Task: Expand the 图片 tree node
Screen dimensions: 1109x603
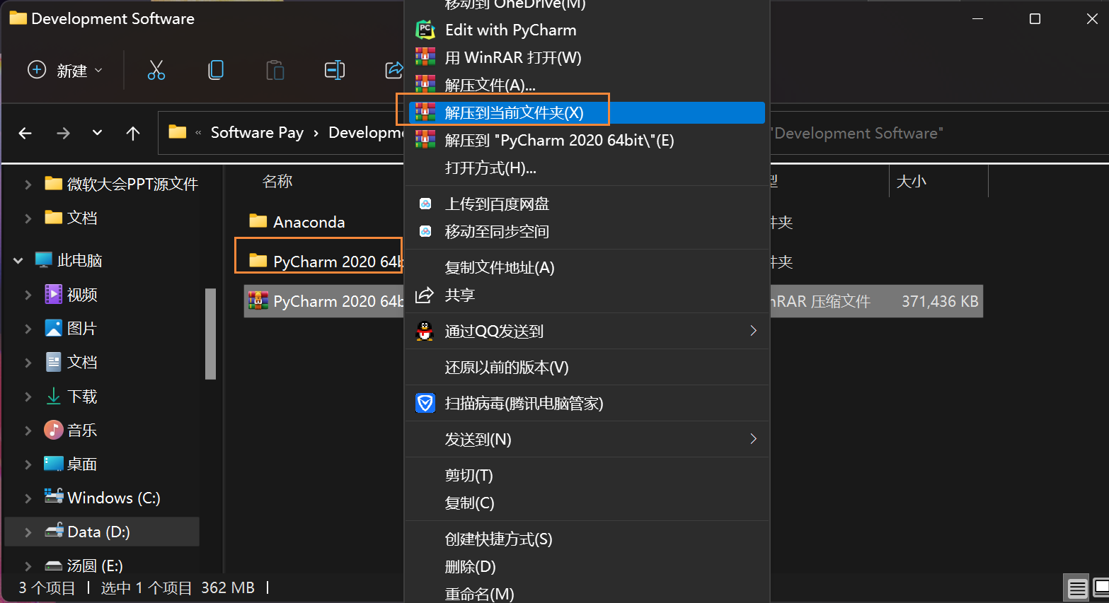Action: click(28, 328)
